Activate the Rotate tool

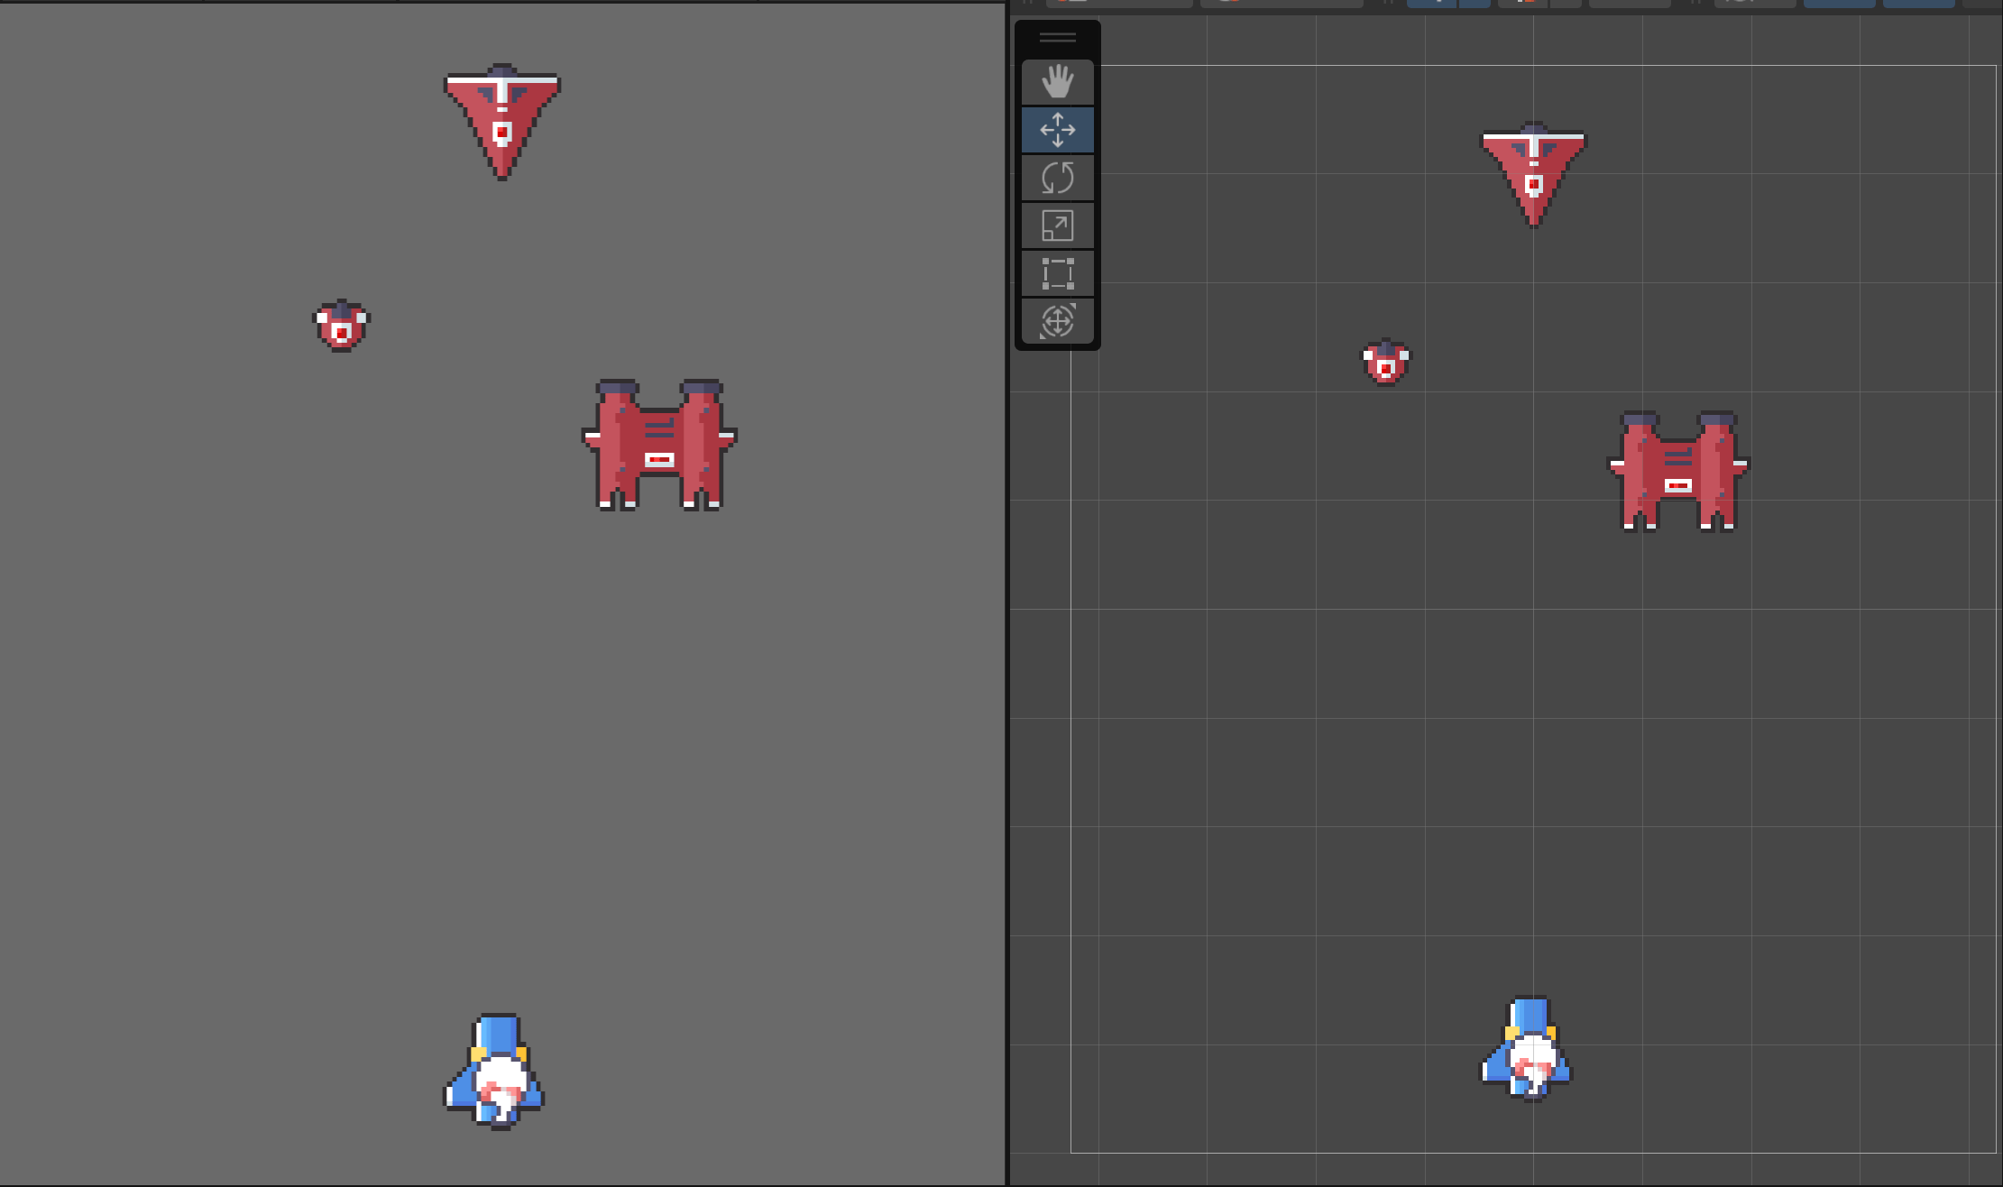click(x=1057, y=178)
